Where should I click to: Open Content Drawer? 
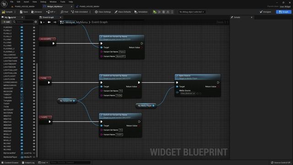point(10,163)
